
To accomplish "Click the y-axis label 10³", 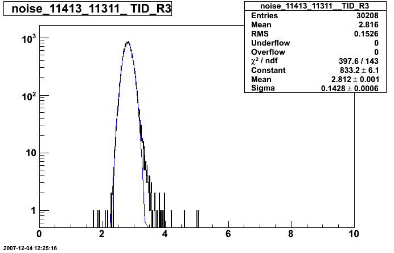I will pyautogui.click(x=29, y=39).
